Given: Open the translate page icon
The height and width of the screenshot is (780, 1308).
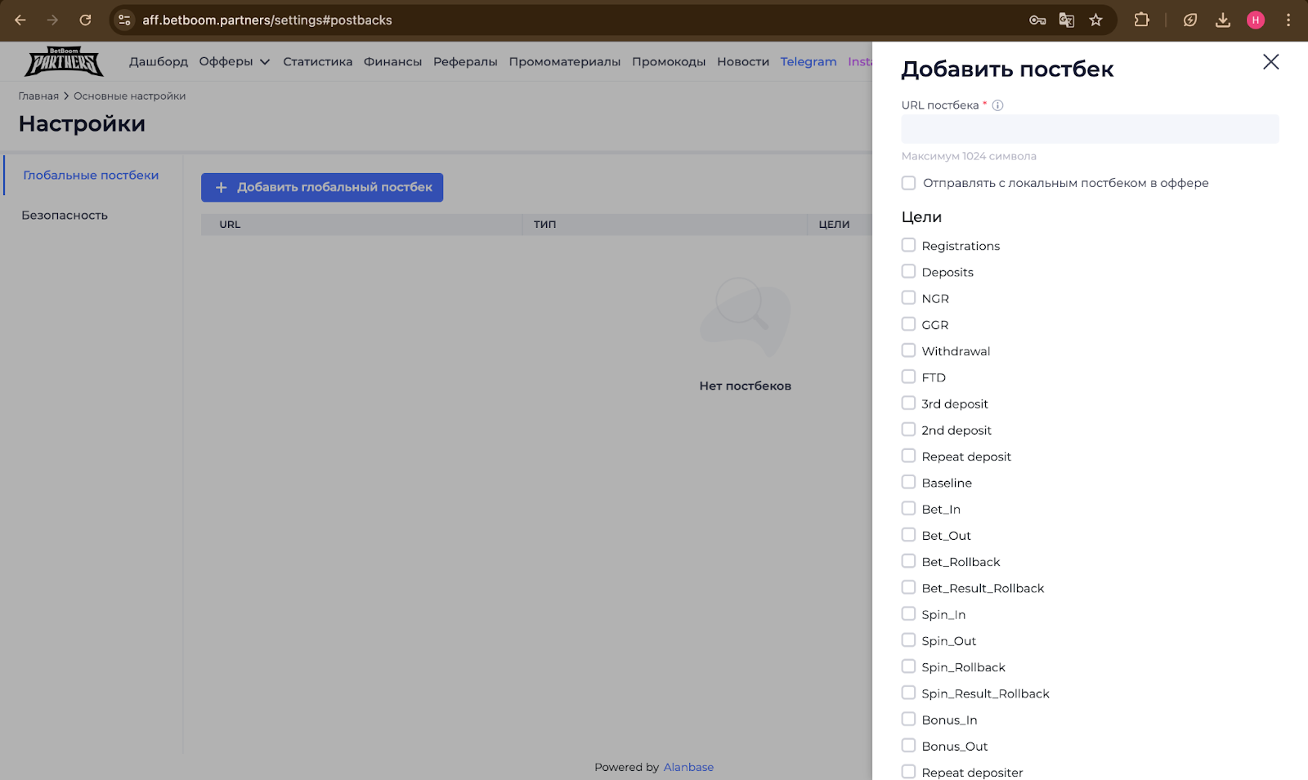Looking at the screenshot, I should 1067,20.
